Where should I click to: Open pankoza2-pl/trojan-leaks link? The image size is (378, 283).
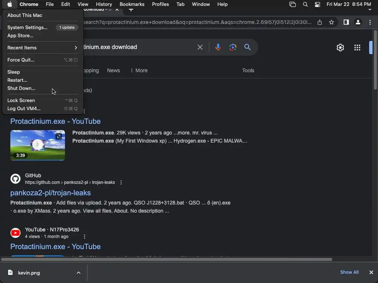(50, 193)
